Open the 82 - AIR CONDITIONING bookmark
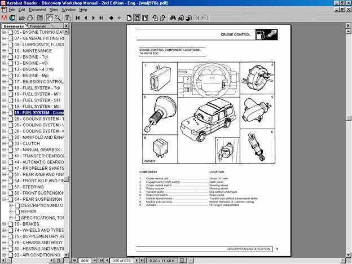 (37, 255)
